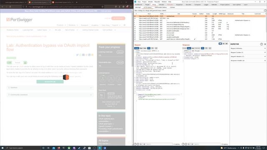The image size is (267, 150).
Task: Open the Support dropdown in PortSwigger nav
Action: 116,25
